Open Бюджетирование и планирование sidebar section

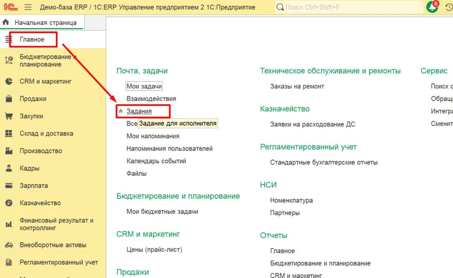[48, 60]
